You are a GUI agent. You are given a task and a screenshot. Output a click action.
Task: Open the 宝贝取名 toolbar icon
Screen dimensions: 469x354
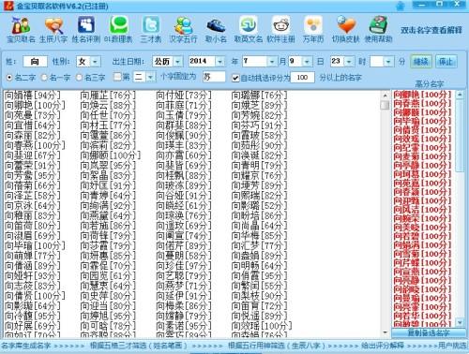(x=21, y=30)
